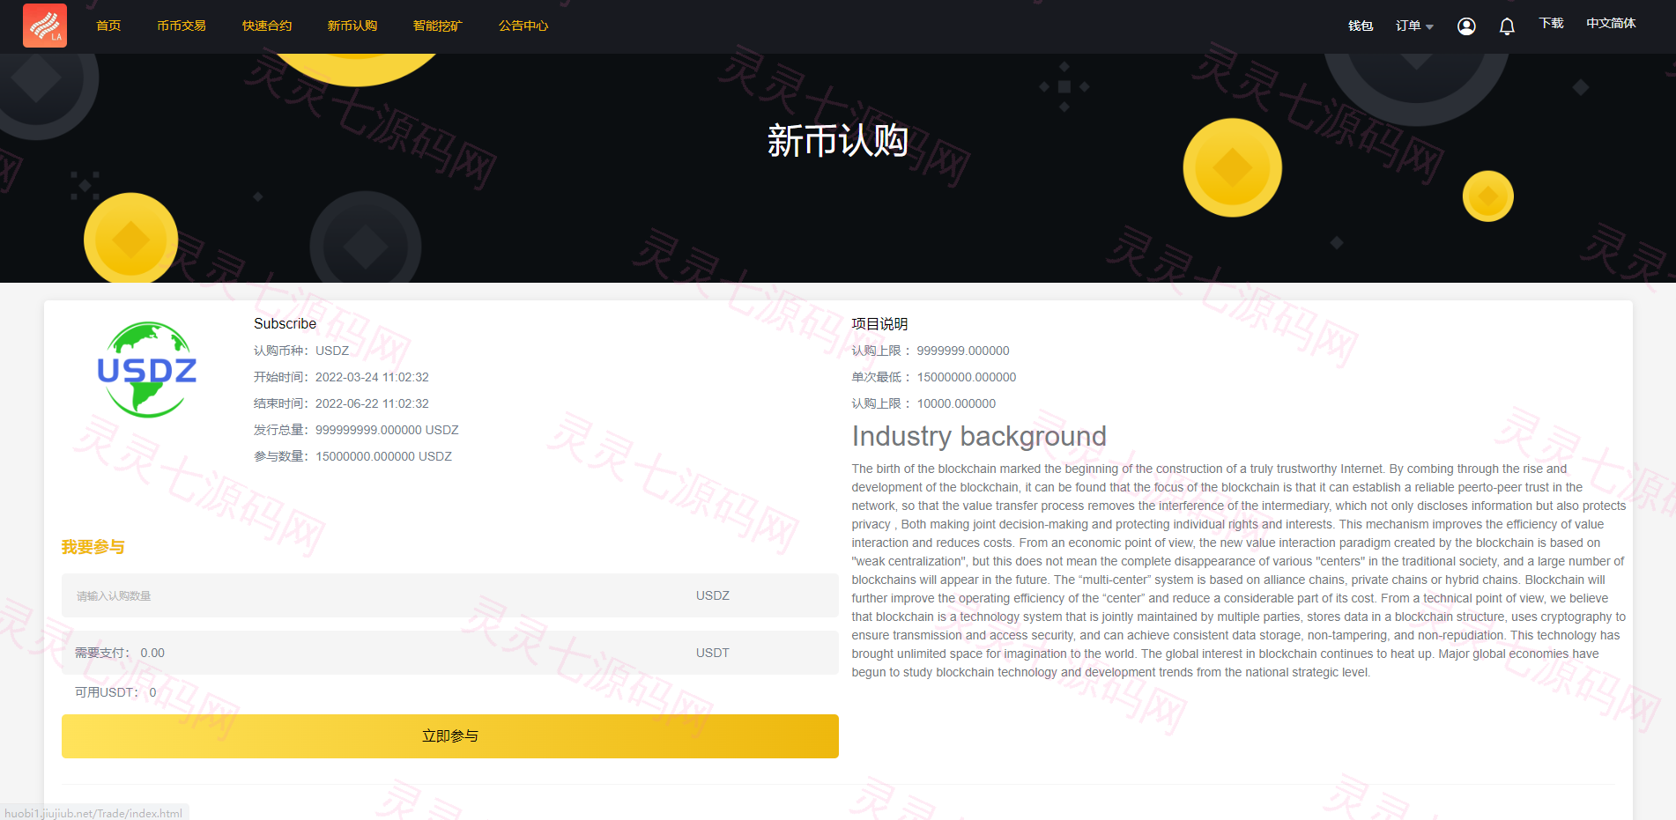Viewport: 1676px width, 820px height.
Task: Click the value 10000.000000
Action: point(956,403)
